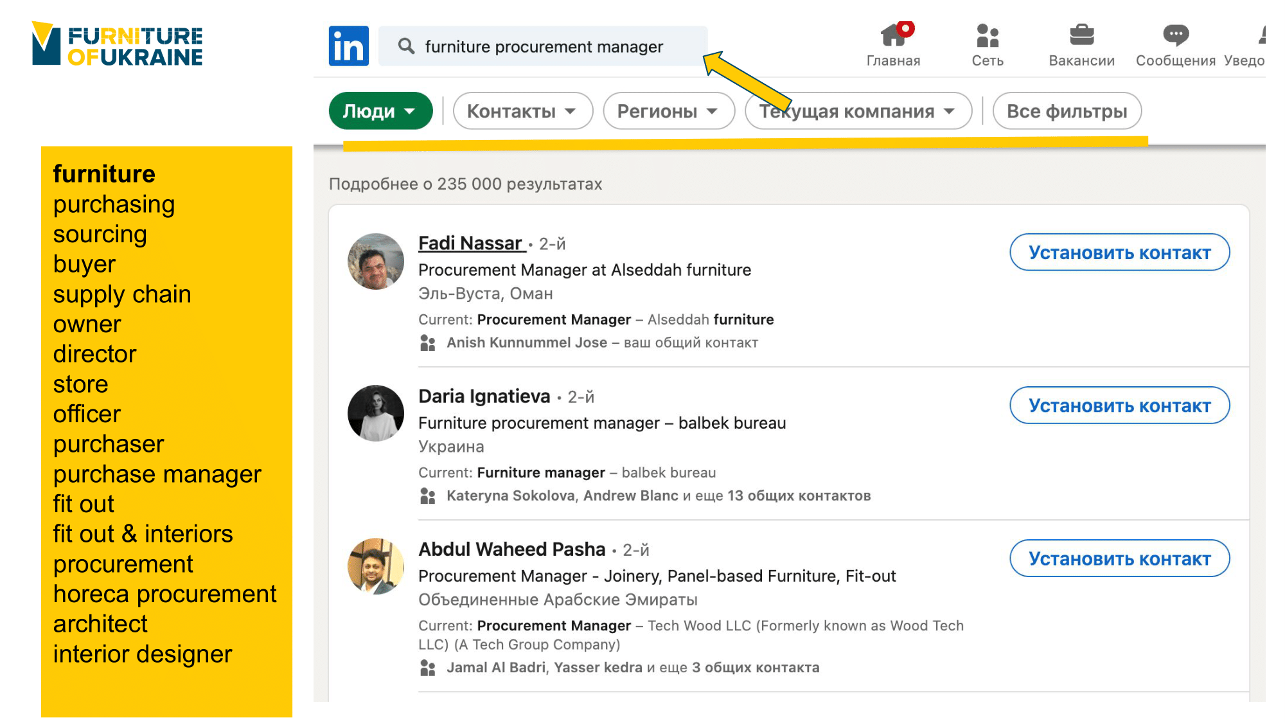The height and width of the screenshot is (723, 1285).
Task: Click Kateryna Sokolova, Andrew Blanc mutual contacts
Action: click(562, 495)
